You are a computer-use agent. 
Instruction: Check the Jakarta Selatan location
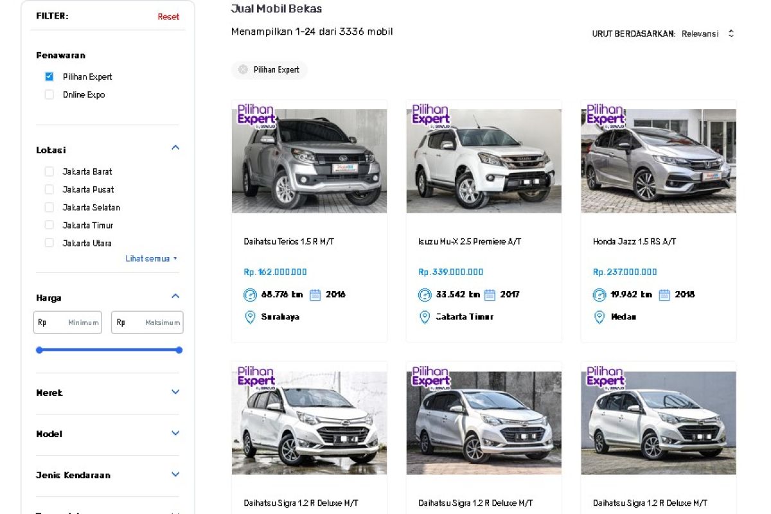[49, 208]
